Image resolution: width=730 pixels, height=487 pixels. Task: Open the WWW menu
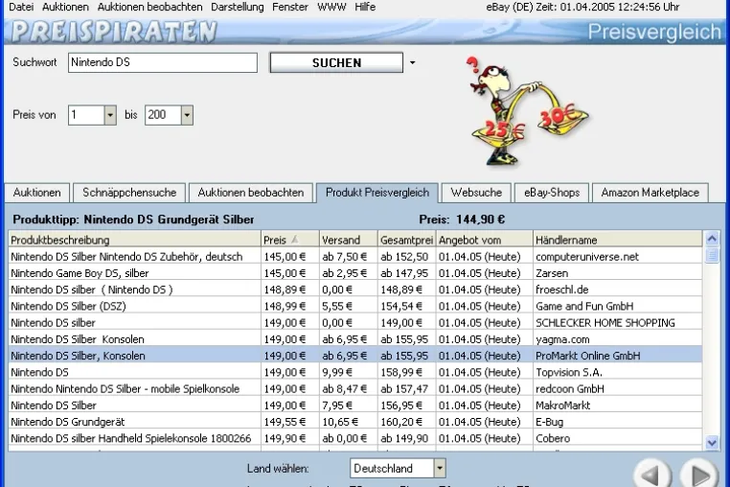coord(331,7)
